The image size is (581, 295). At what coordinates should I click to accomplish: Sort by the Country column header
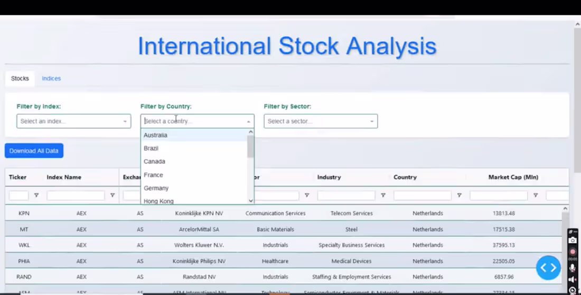(405, 177)
